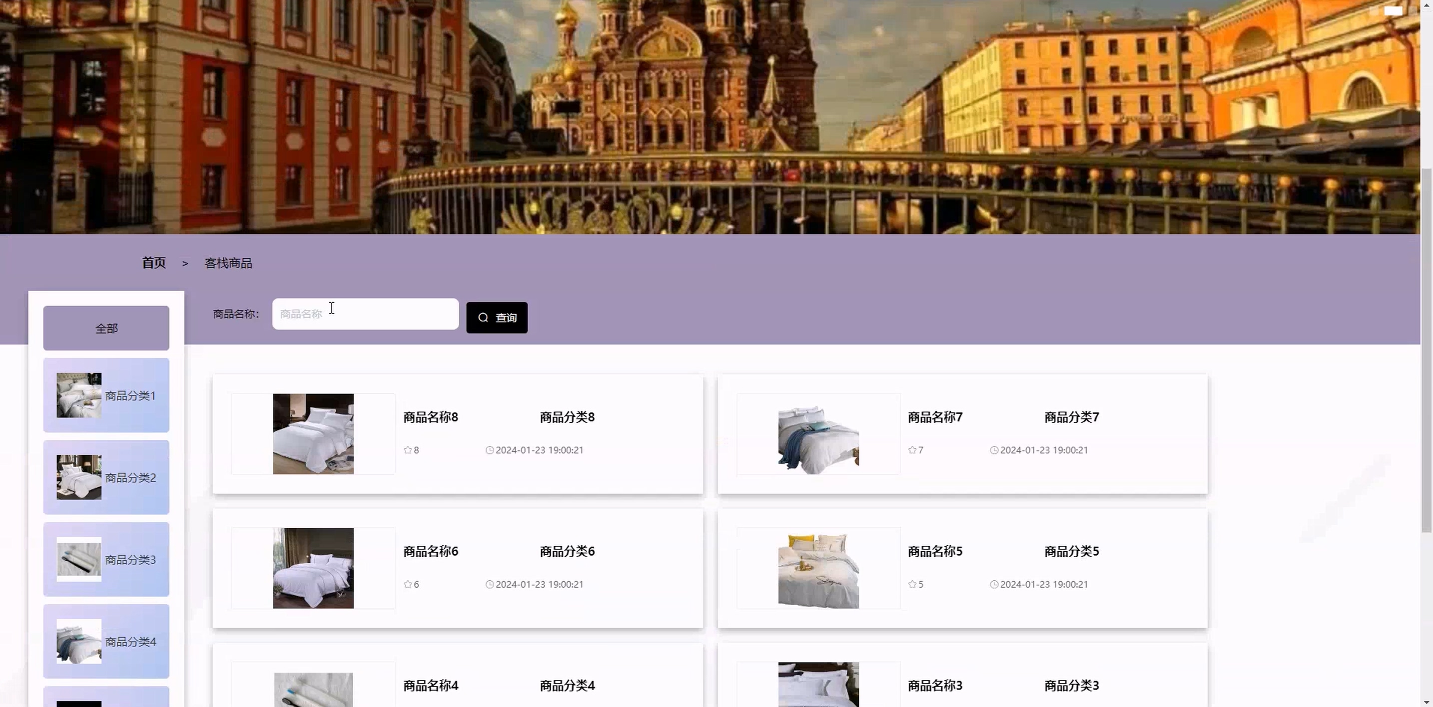The width and height of the screenshot is (1433, 707).
Task: Open 商品名称8 product thumbnail
Action: pos(313,434)
